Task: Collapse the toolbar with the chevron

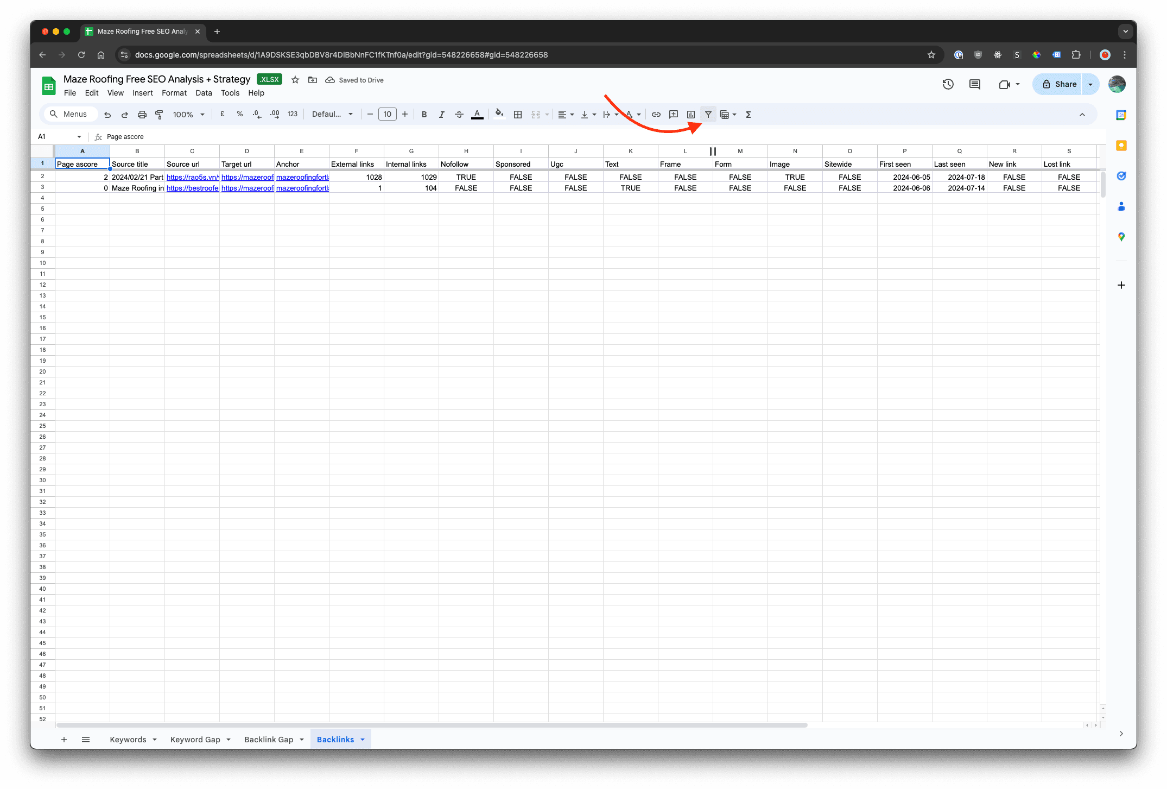Action: [1082, 115]
